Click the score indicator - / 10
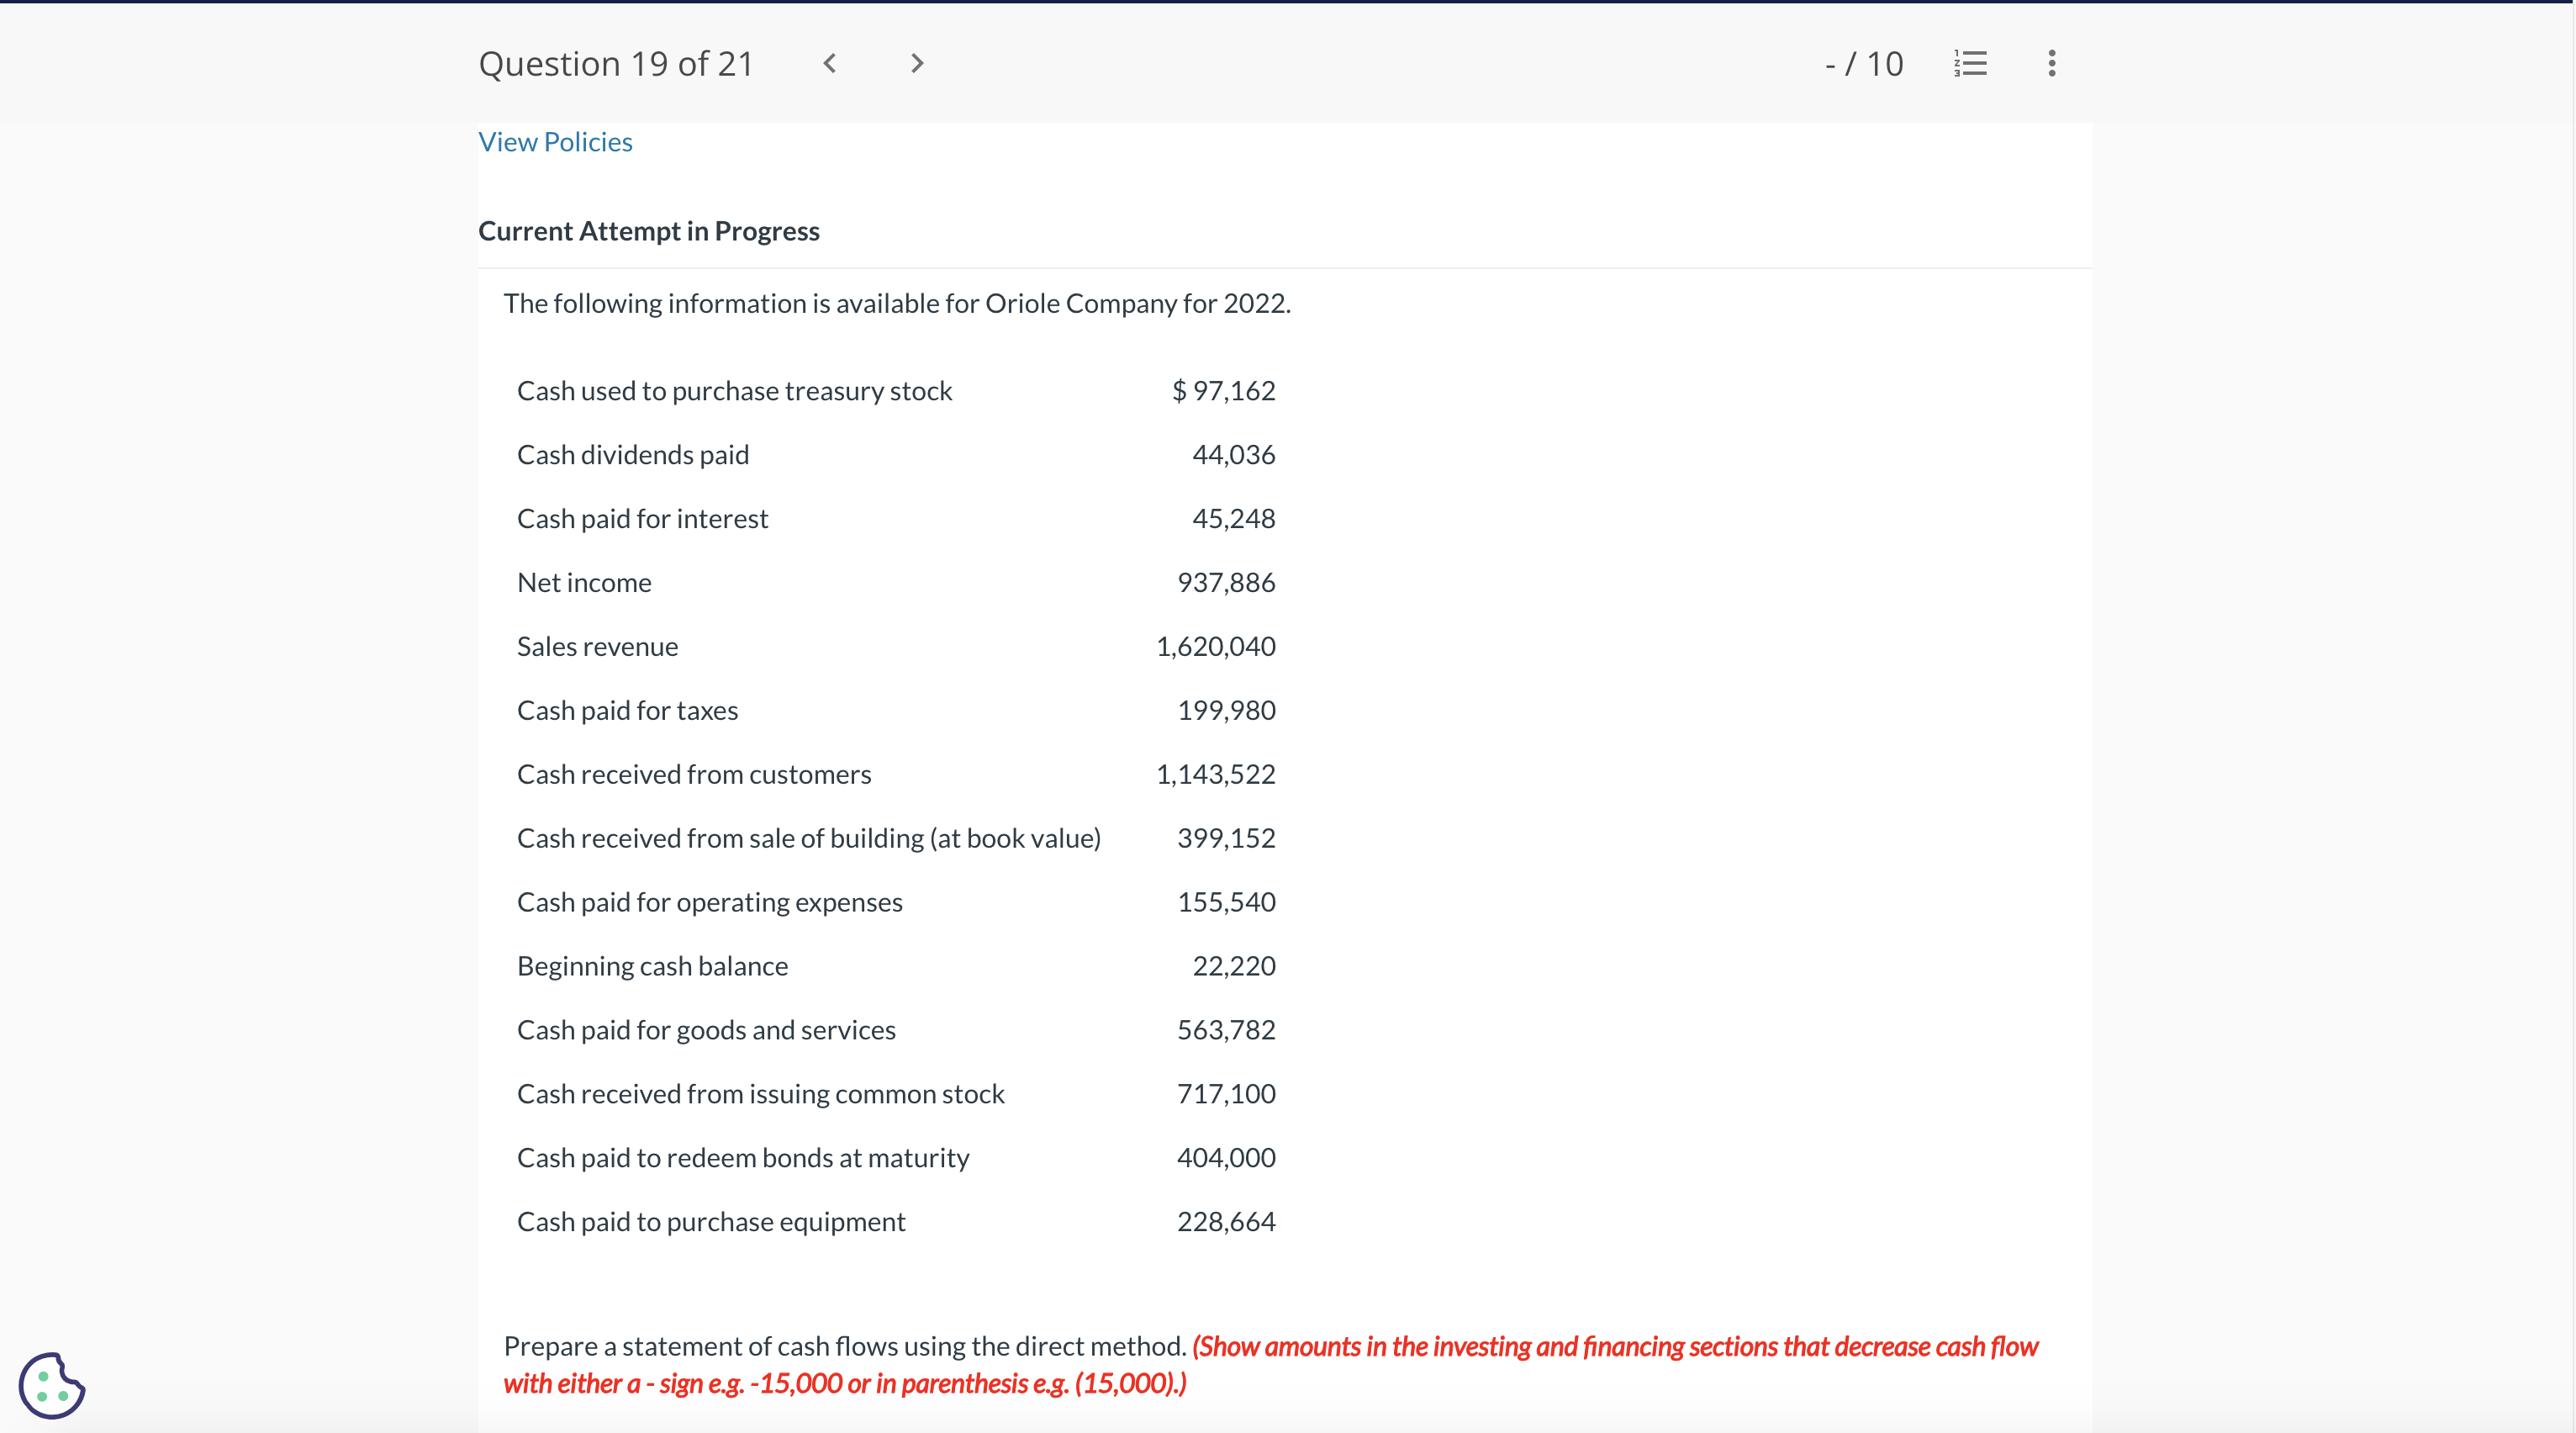This screenshot has height=1433, width=2576. (1864, 64)
